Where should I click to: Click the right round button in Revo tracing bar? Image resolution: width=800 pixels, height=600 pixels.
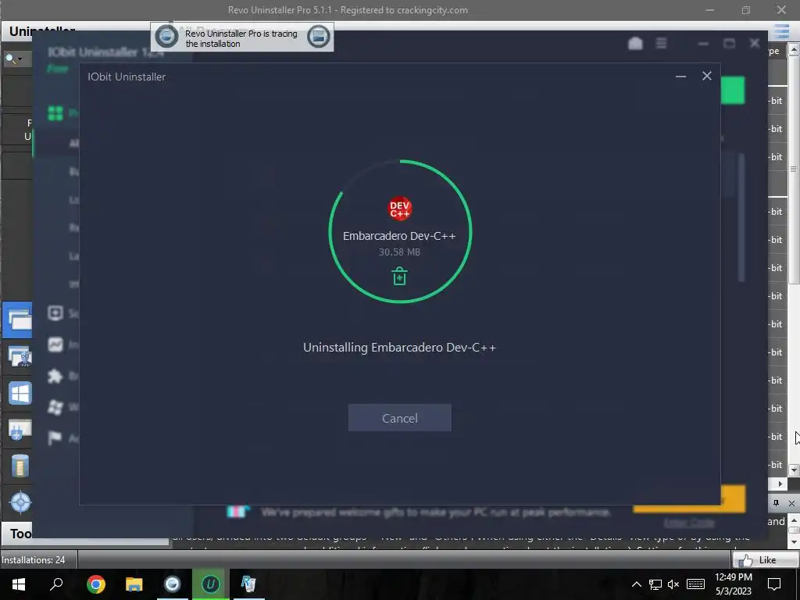click(319, 36)
